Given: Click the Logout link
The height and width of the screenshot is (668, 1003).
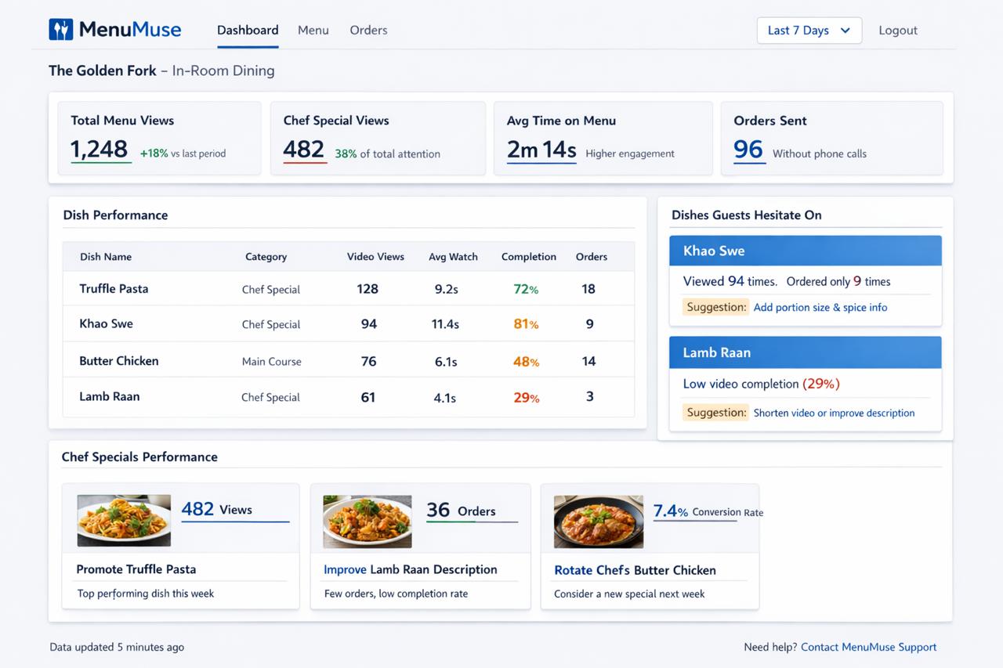Looking at the screenshot, I should [897, 31].
